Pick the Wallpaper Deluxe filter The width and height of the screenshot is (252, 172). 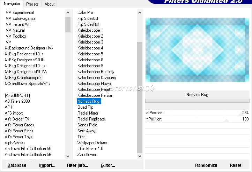[x=92, y=143]
